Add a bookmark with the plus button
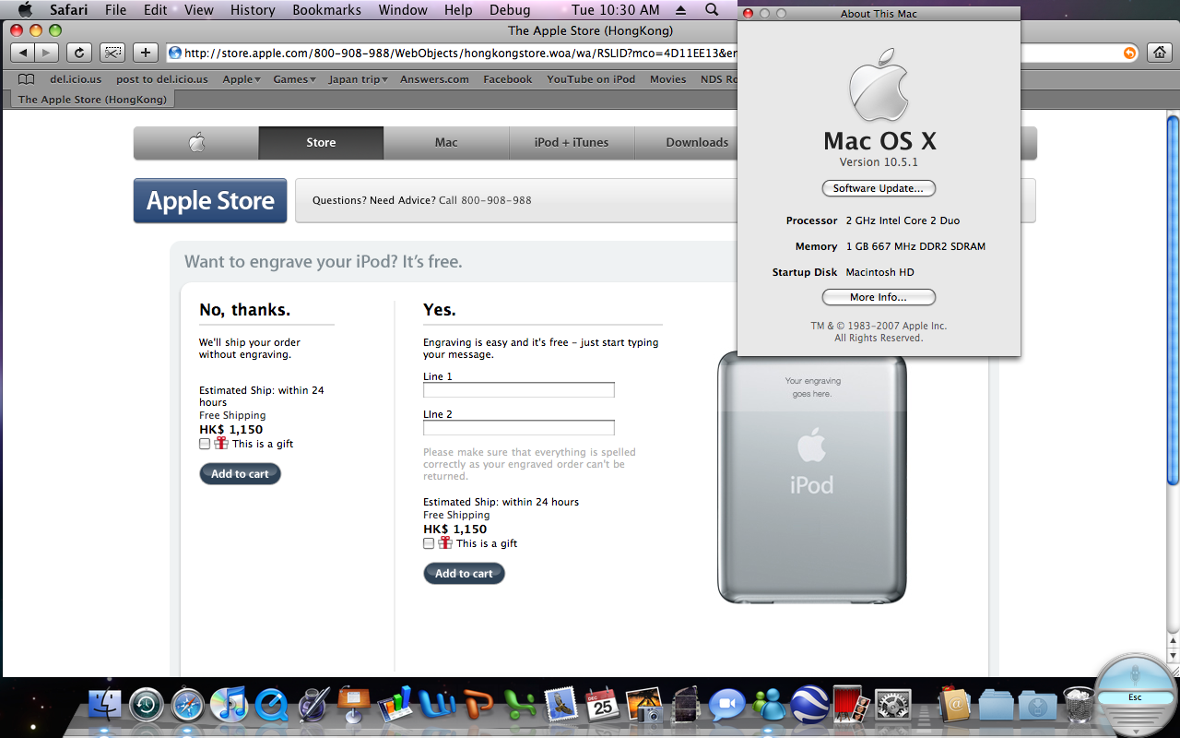The image size is (1180, 738). point(145,53)
